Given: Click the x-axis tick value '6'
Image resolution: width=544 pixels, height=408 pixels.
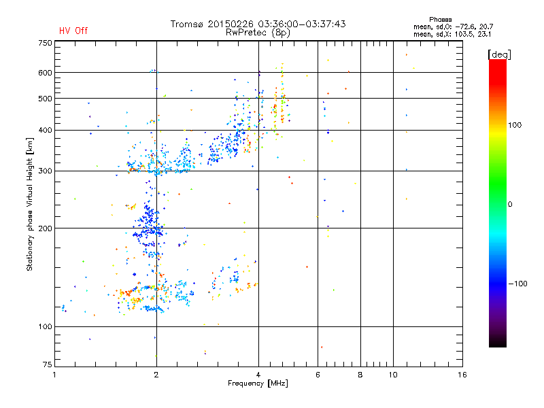Looking at the screenshot, I should (x=318, y=375).
